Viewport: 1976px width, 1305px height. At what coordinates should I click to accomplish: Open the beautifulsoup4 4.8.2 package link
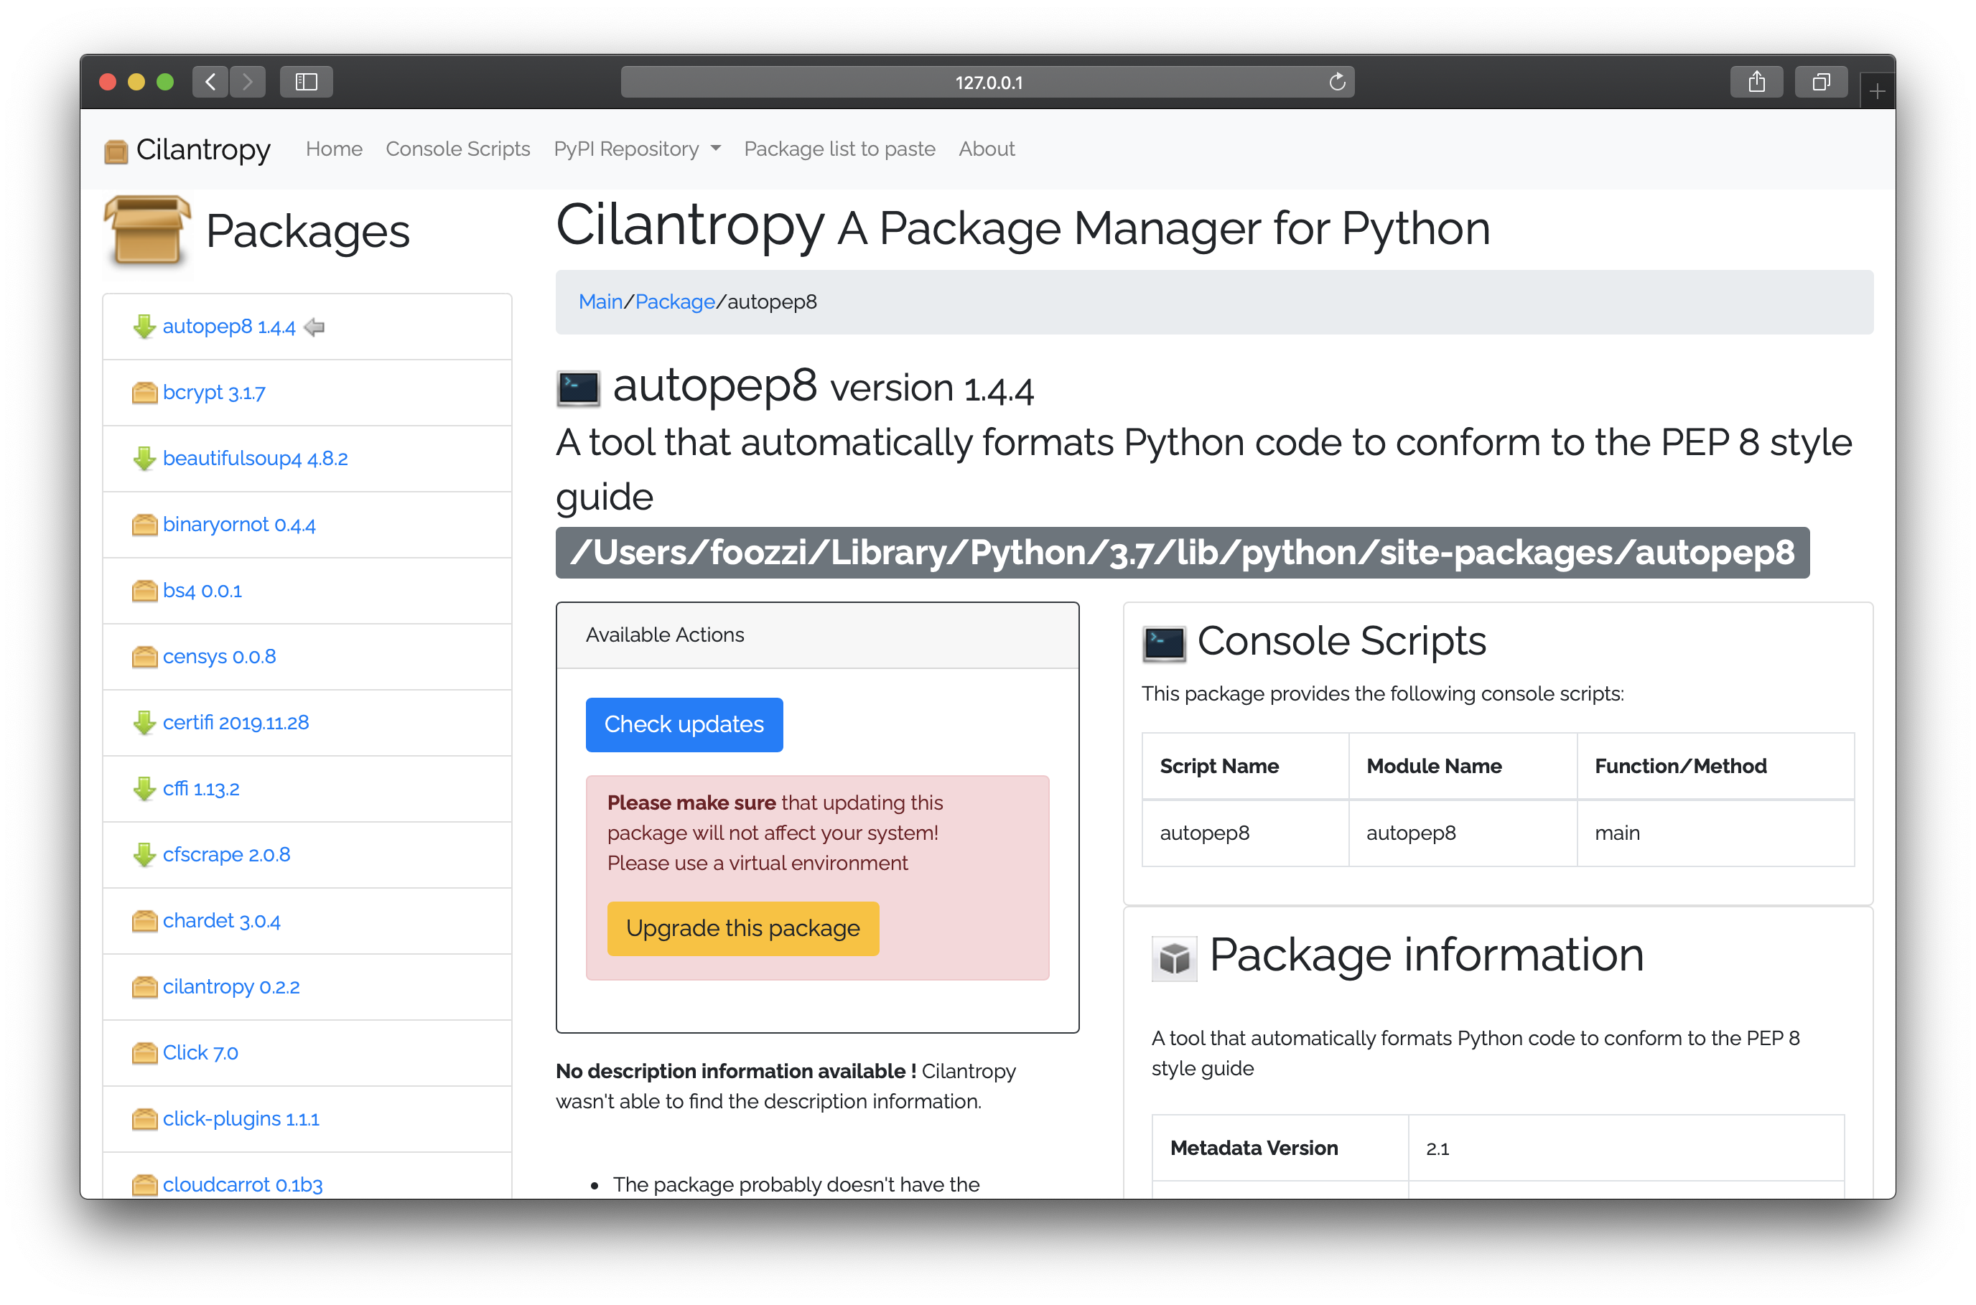(x=255, y=459)
